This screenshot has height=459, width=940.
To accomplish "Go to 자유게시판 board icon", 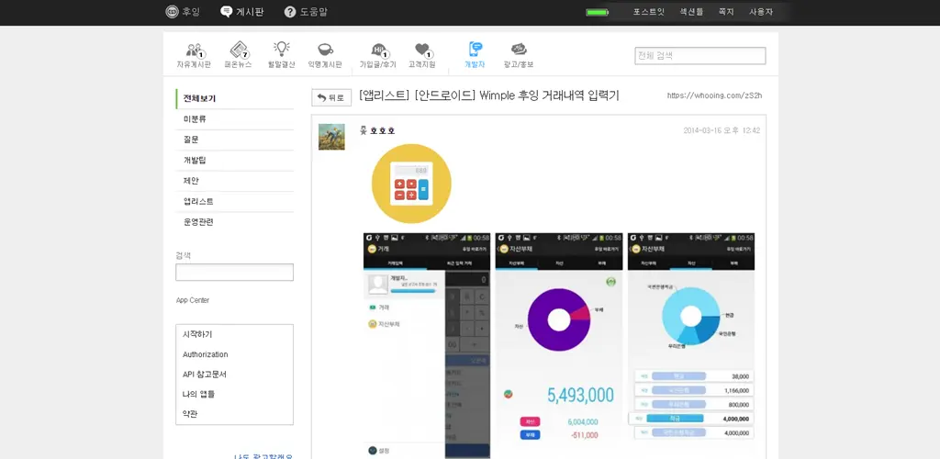I will (x=194, y=55).
